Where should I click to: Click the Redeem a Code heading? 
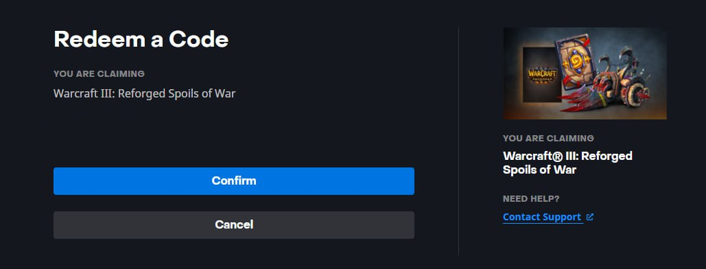[141, 39]
